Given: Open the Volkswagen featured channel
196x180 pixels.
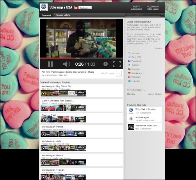Looking at the screenshot, I should coord(142,117).
